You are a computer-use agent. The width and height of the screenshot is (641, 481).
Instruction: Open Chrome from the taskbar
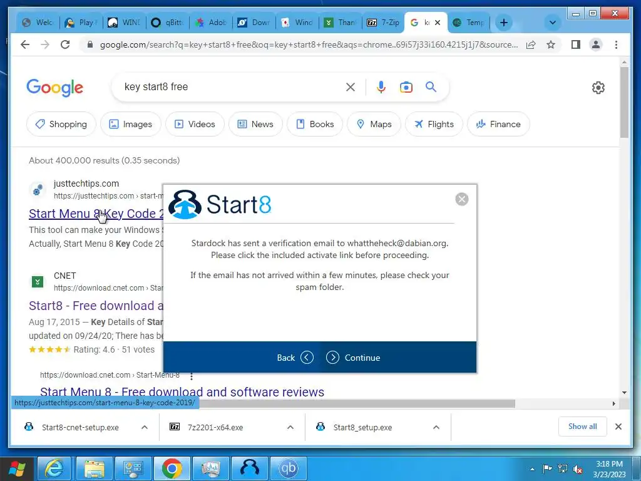coord(172,468)
